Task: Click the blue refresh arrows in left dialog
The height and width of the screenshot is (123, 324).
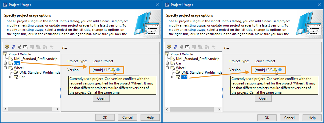Action: (13, 47)
